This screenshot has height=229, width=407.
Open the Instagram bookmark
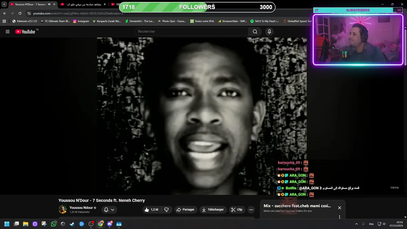[81, 21]
